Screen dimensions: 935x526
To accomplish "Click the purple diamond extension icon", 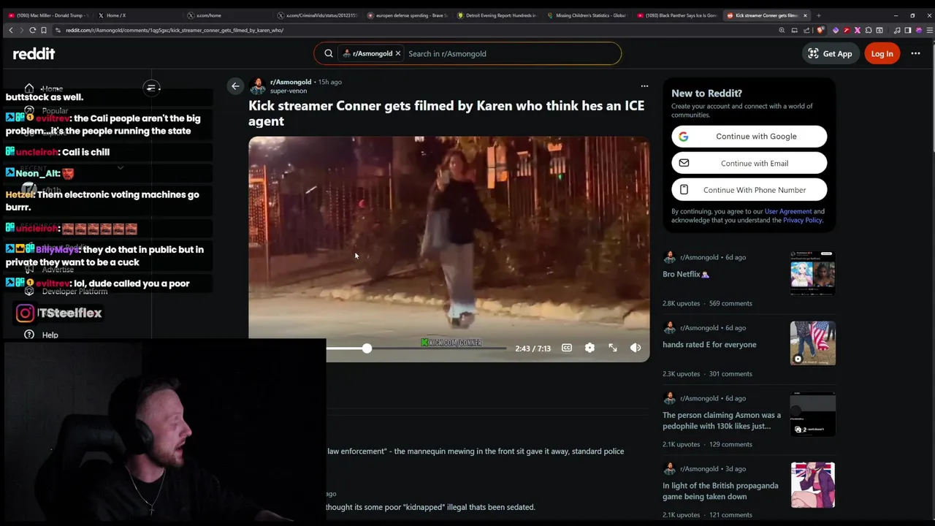I will coord(836,30).
